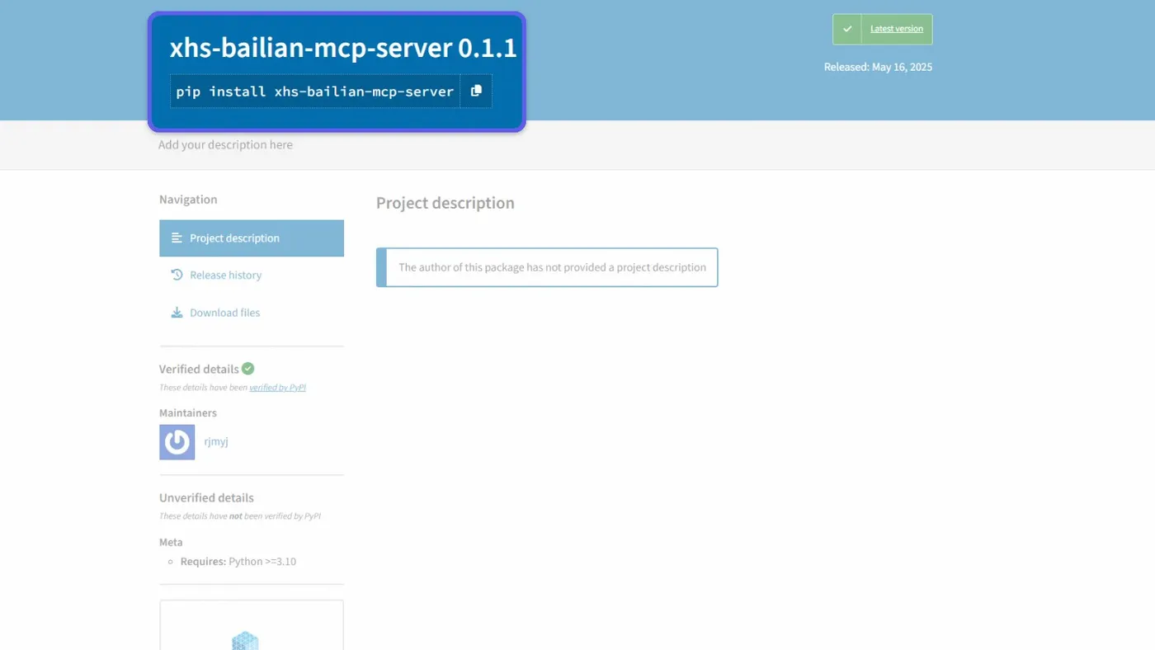This screenshot has height=650, width=1155.
Task: Click the Project description list icon
Action: click(177, 238)
